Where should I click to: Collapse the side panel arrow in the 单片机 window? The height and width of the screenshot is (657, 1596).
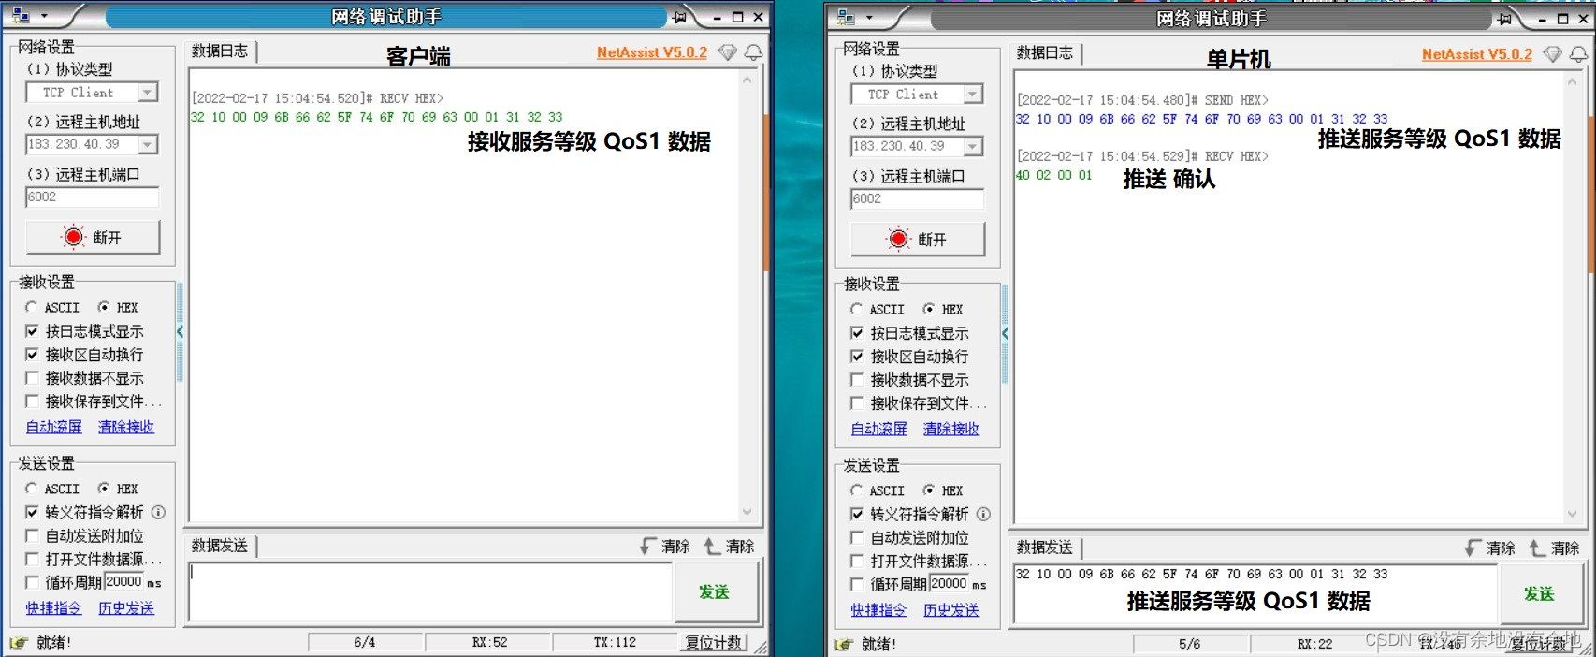point(1005,333)
